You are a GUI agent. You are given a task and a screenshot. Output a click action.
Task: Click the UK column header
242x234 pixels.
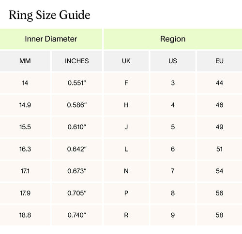pyautogui.click(x=126, y=61)
